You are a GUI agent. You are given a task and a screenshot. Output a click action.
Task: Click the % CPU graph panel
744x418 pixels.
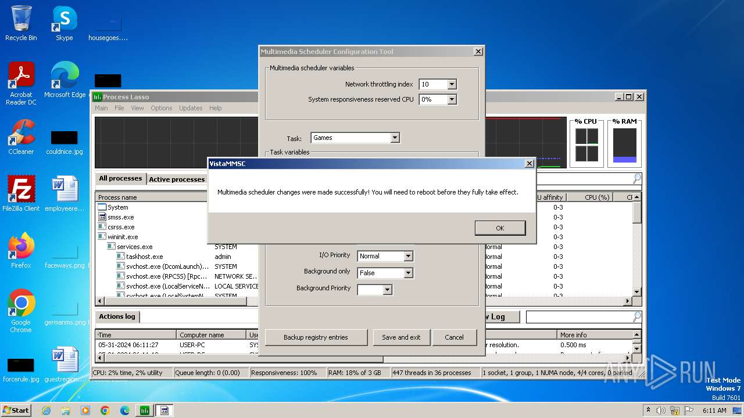coord(586,143)
